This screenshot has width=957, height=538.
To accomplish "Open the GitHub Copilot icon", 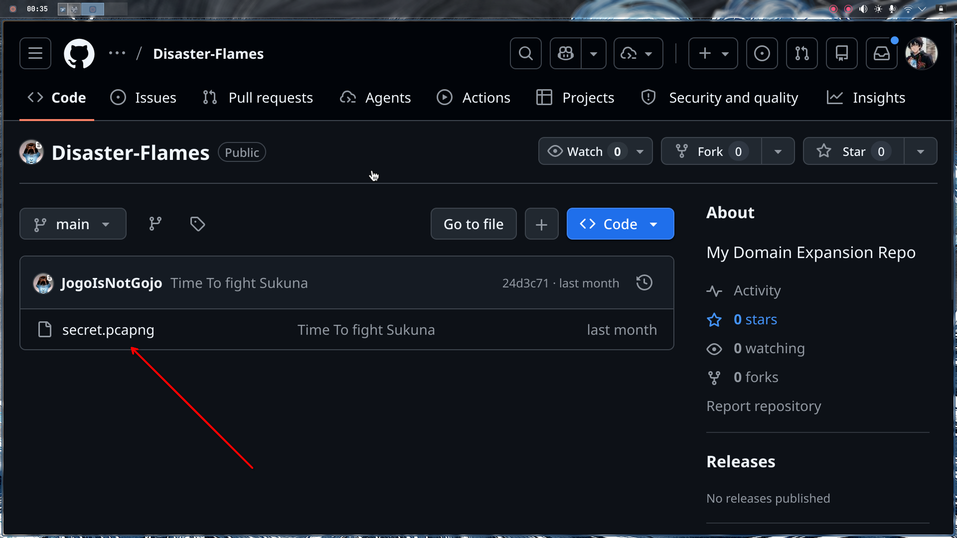I will tap(566, 53).
